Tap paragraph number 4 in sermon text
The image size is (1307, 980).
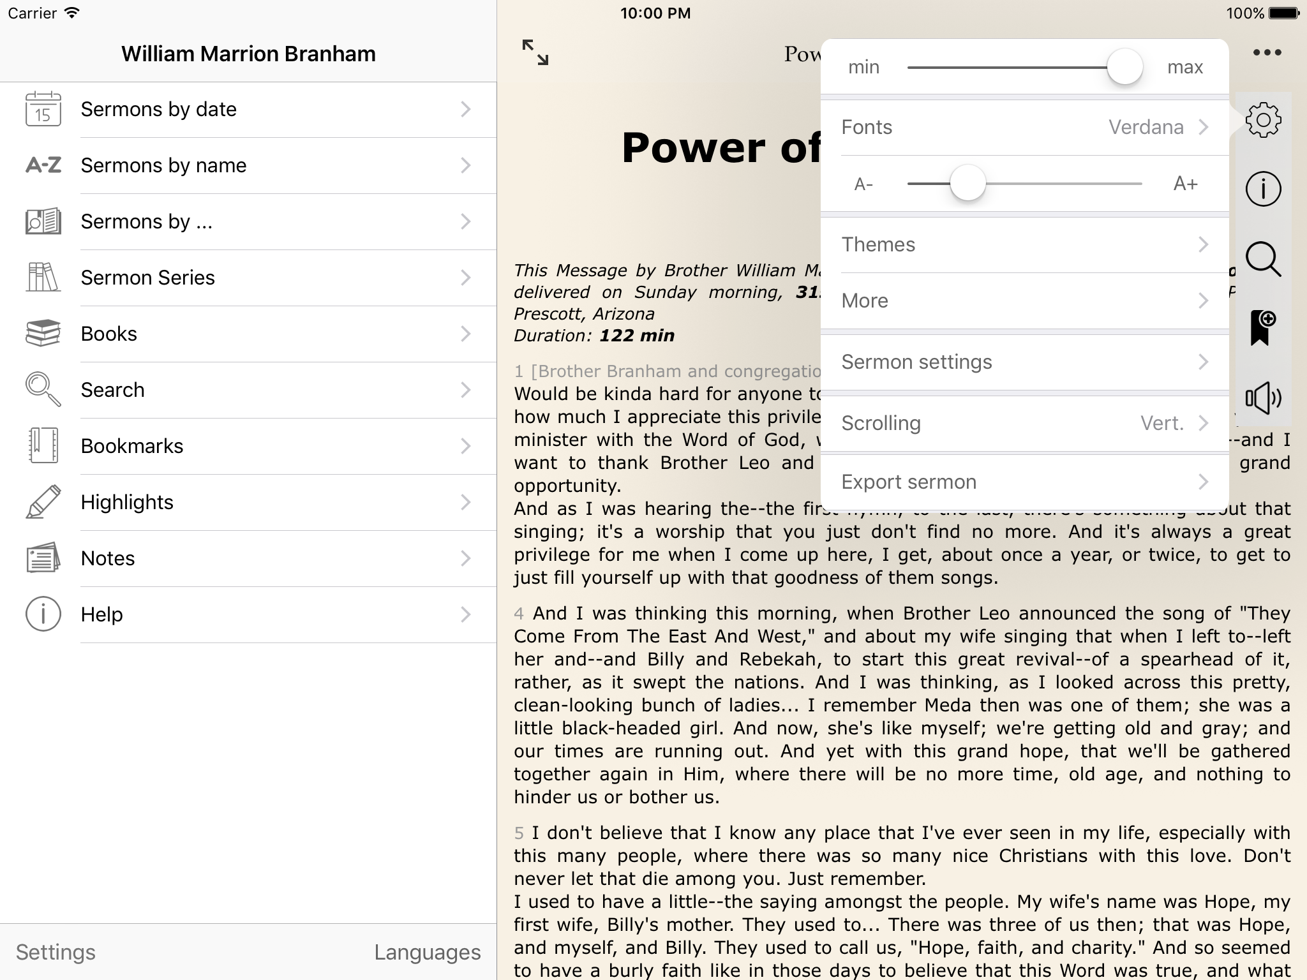(x=519, y=614)
